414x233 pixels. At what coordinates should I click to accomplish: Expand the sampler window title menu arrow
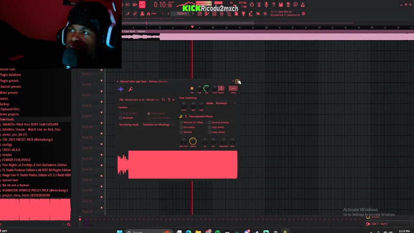click(x=118, y=82)
